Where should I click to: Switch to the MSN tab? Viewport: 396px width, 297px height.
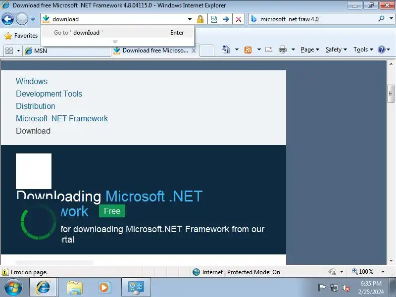point(67,51)
